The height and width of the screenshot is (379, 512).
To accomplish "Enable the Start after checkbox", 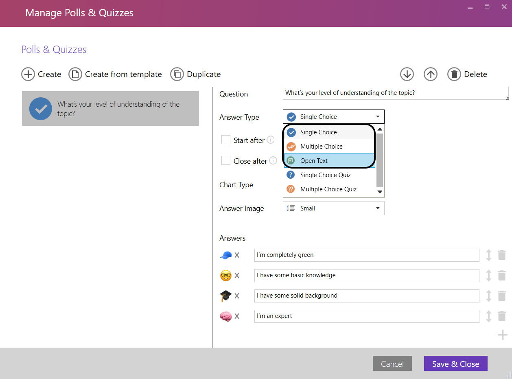I will pos(226,140).
